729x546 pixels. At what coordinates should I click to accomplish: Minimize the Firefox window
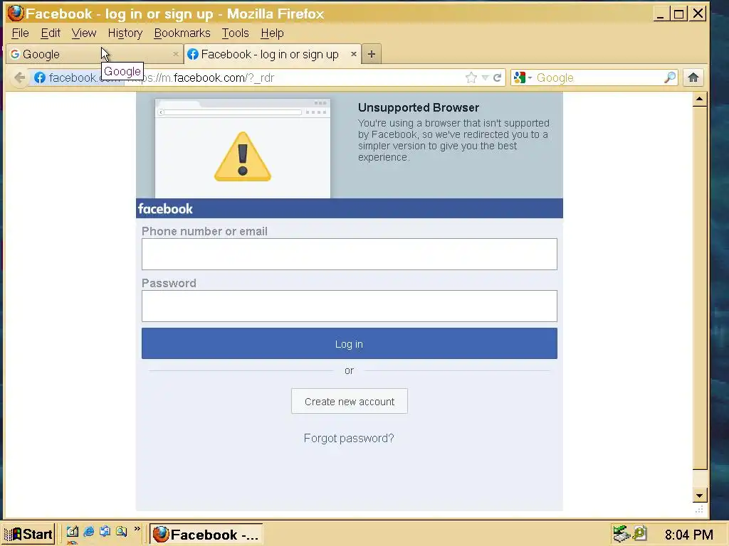pyautogui.click(x=660, y=14)
